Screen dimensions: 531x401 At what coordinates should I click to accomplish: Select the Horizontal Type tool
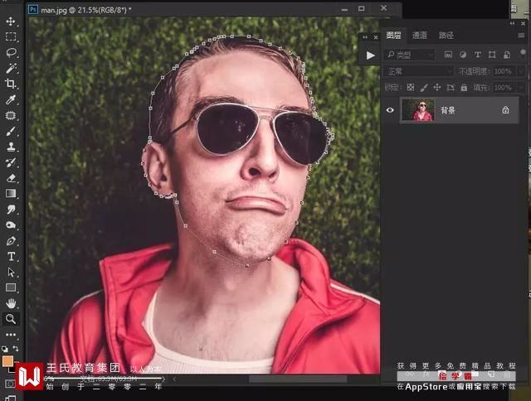11,257
